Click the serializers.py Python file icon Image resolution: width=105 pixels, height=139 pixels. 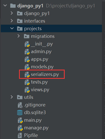click(x=27, y=74)
